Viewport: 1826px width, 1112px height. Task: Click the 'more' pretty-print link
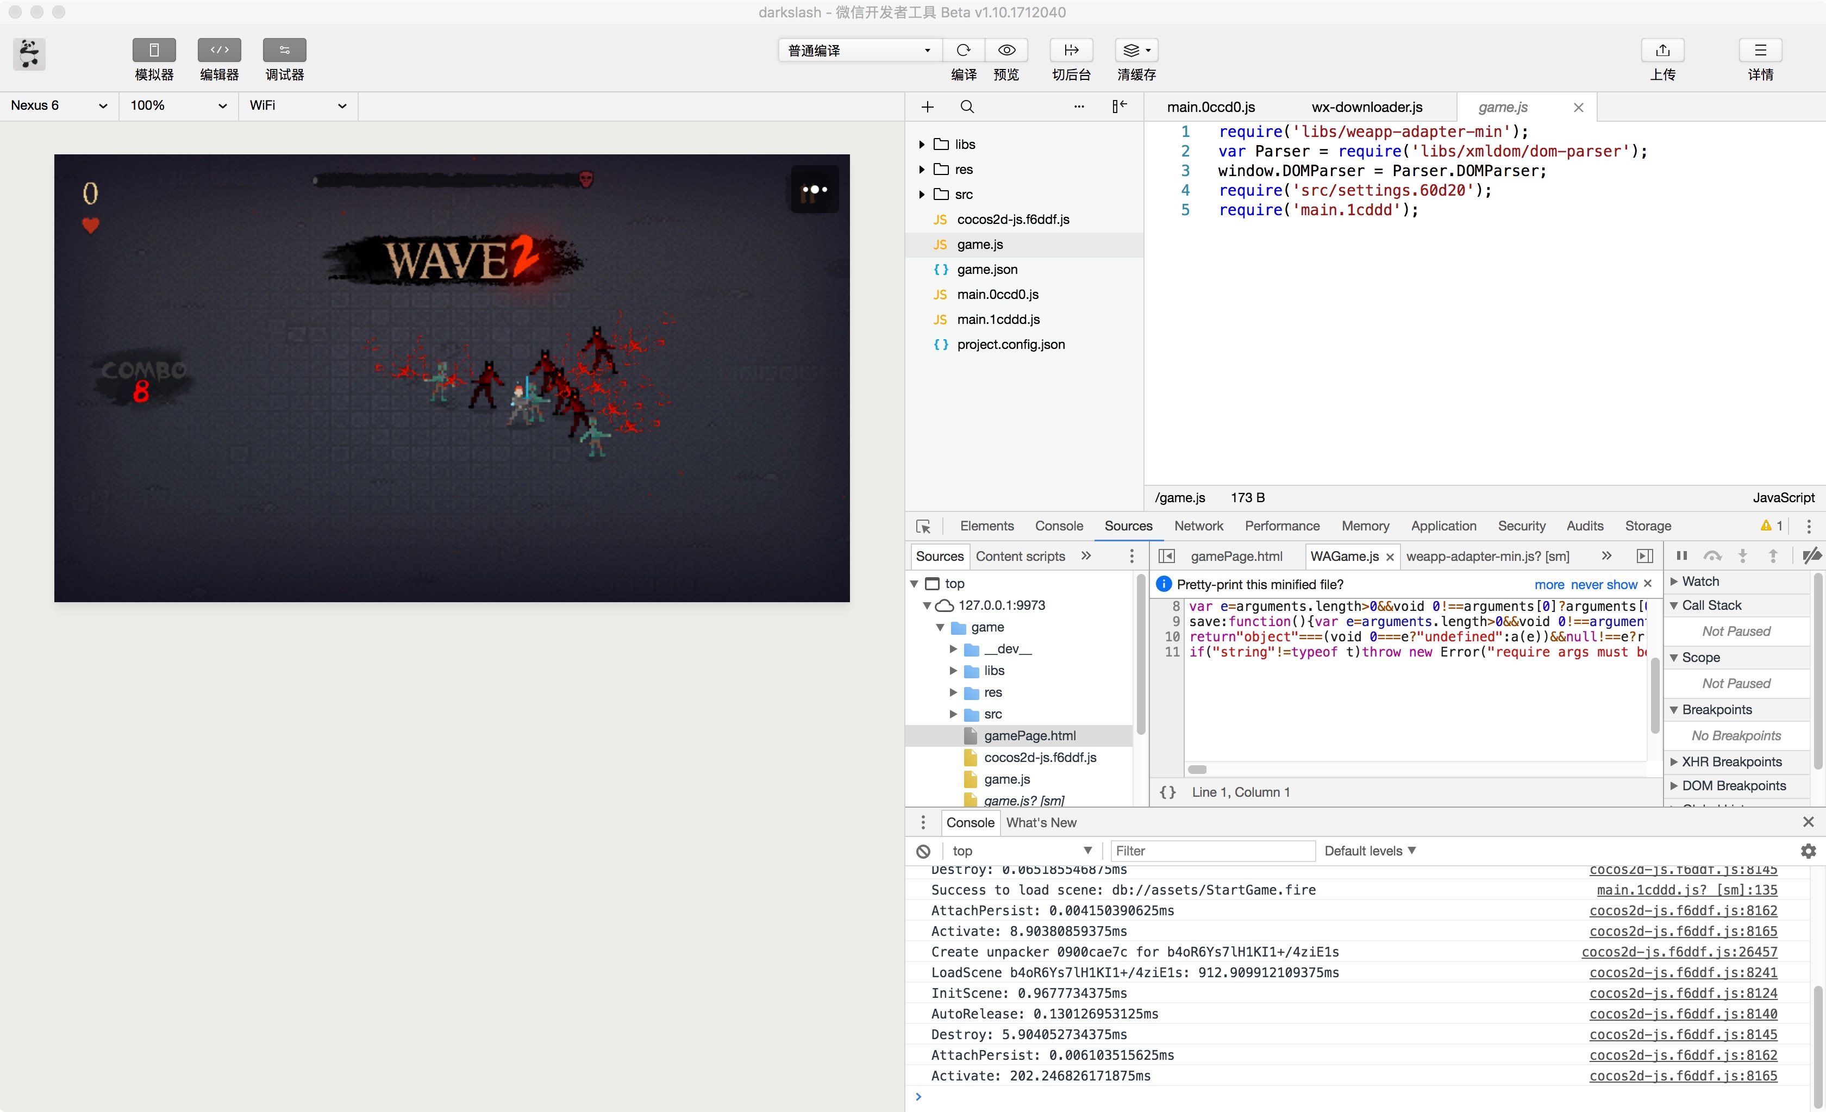pyautogui.click(x=1549, y=585)
